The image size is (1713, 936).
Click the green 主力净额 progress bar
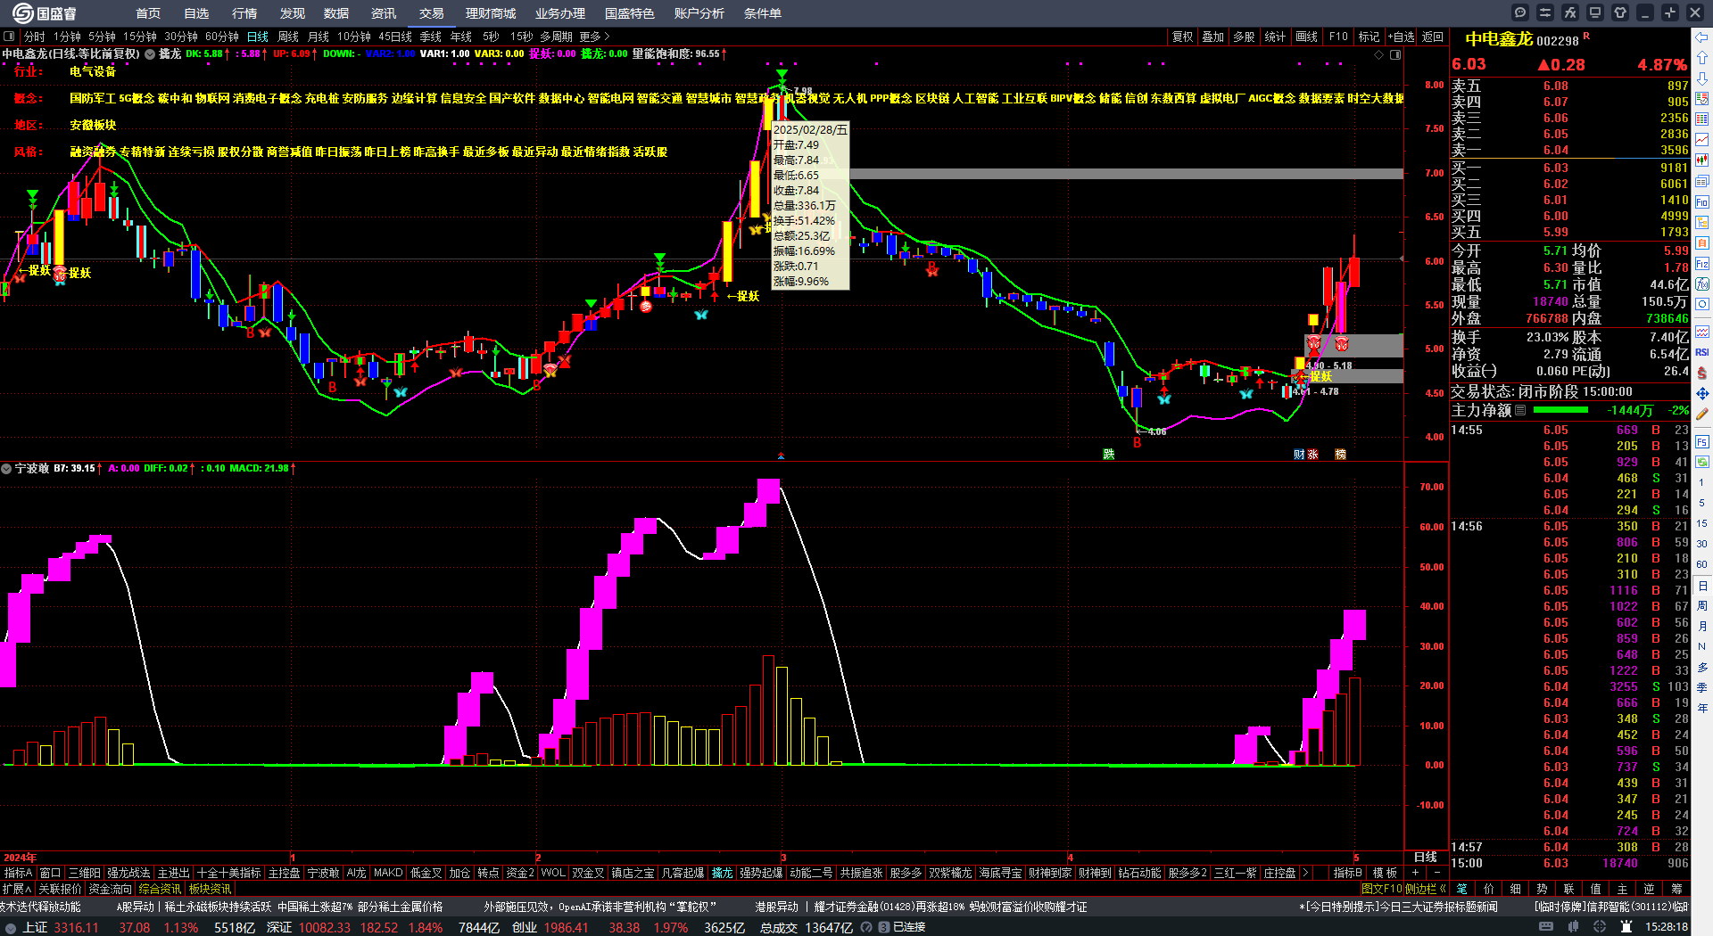[1560, 410]
